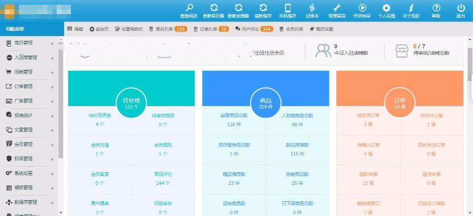
Task: Open the 待审核商品 link
Action: [163, 116]
